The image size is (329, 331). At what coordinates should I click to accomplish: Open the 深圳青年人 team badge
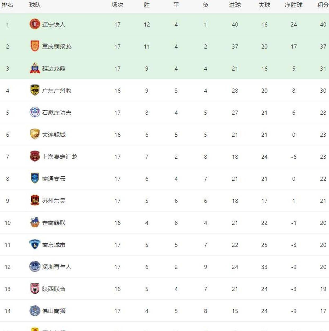point(35,266)
